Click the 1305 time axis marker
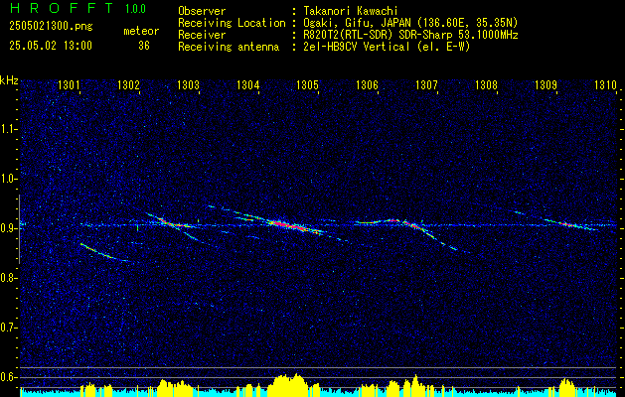Screen dimensions: 625x397 (307, 84)
